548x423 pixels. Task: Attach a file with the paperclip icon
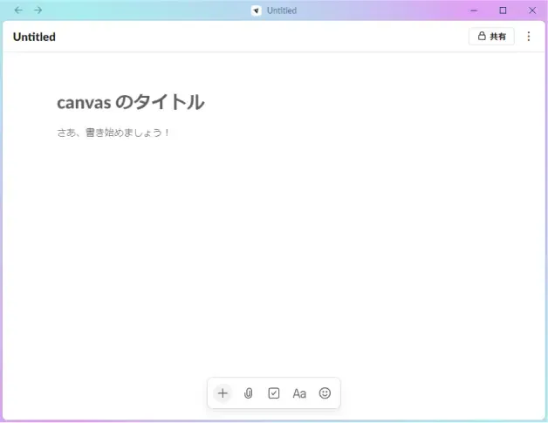248,393
